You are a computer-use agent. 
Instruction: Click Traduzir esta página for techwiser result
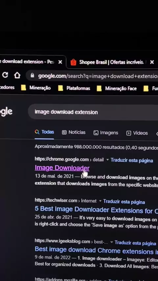[x=124, y=202]
